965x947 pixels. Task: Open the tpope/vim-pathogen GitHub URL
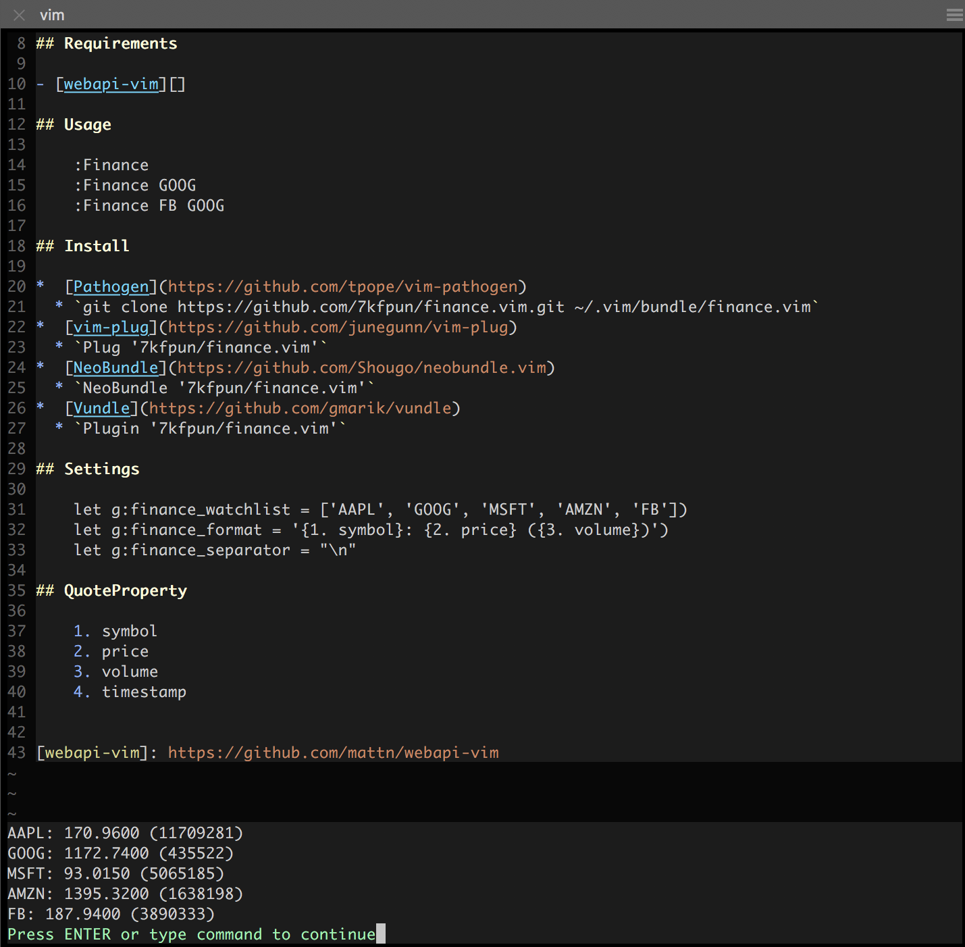click(342, 287)
